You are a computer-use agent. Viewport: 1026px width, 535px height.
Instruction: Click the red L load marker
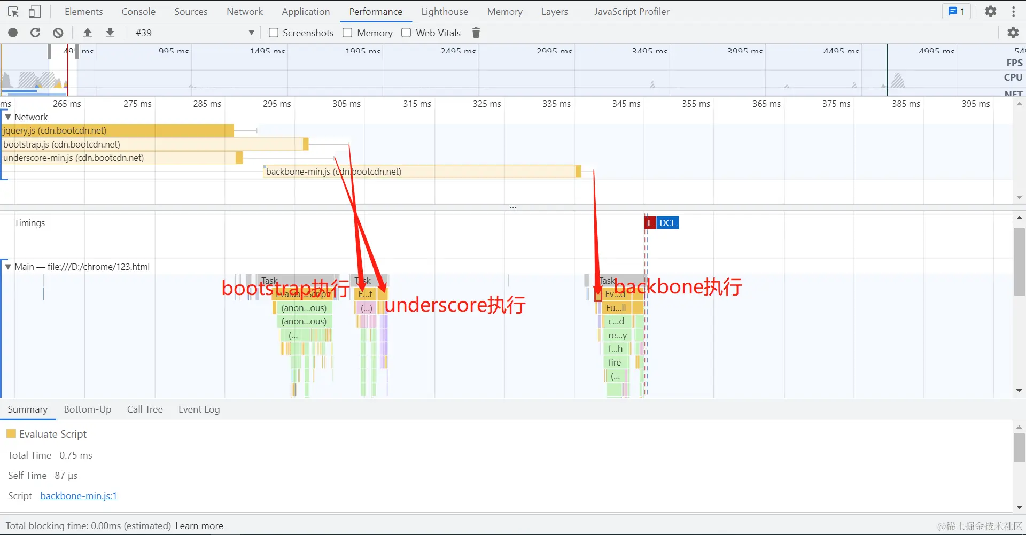point(650,223)
